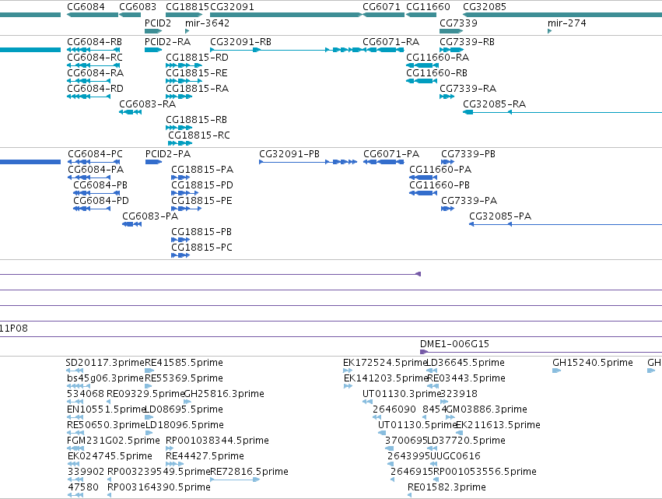Click EST RE01582.3prime

tap(447, 487)
